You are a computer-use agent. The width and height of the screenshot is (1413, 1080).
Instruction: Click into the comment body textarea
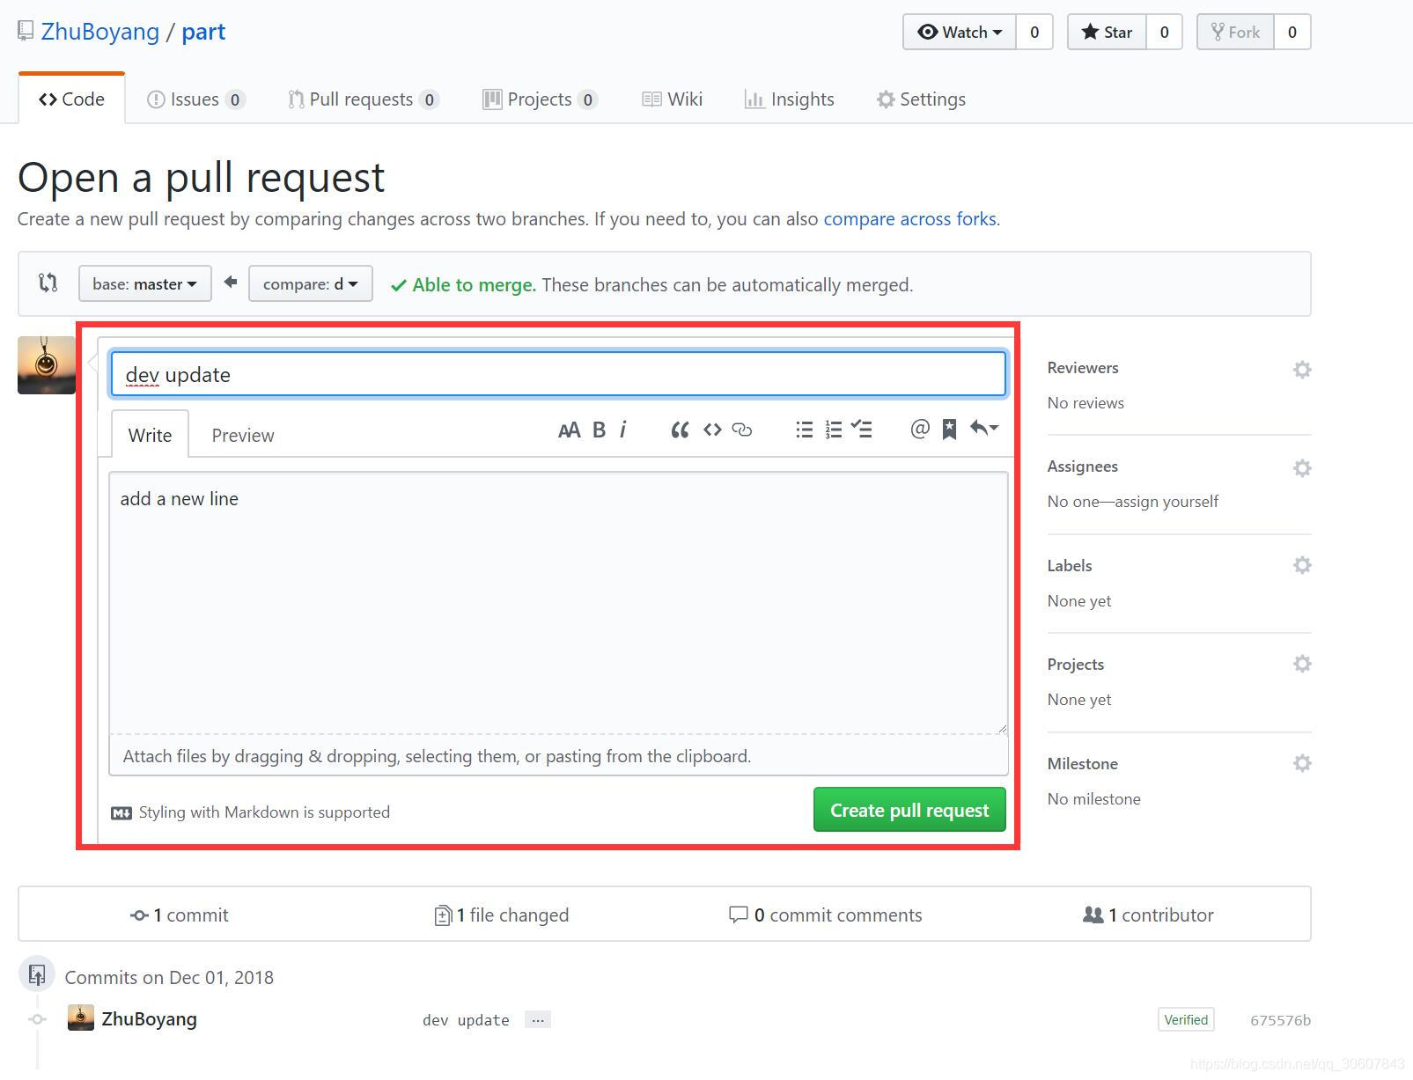558,602
